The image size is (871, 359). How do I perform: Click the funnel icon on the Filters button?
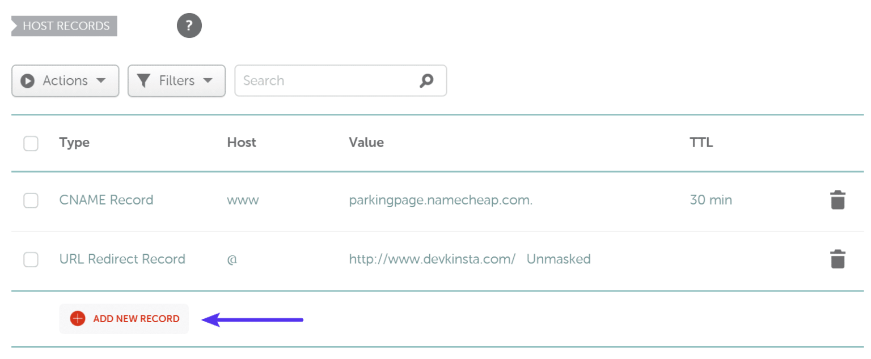coord(144,80)
